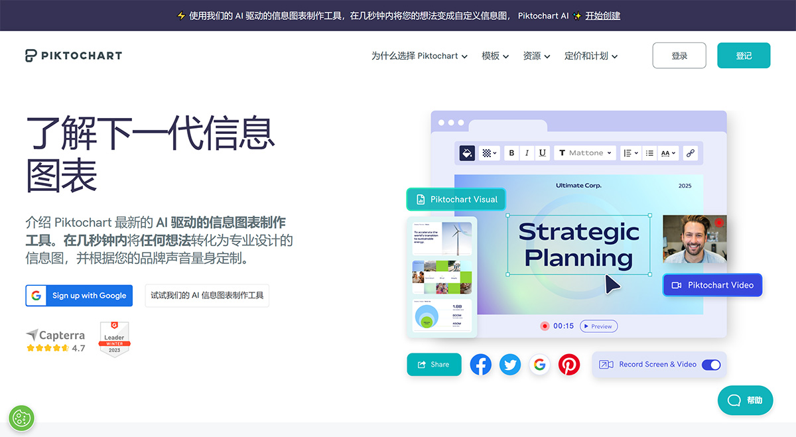Viewport: 796px width, 437px height.
Task: Open the help chat bubble
Action: tap(745, 400)
